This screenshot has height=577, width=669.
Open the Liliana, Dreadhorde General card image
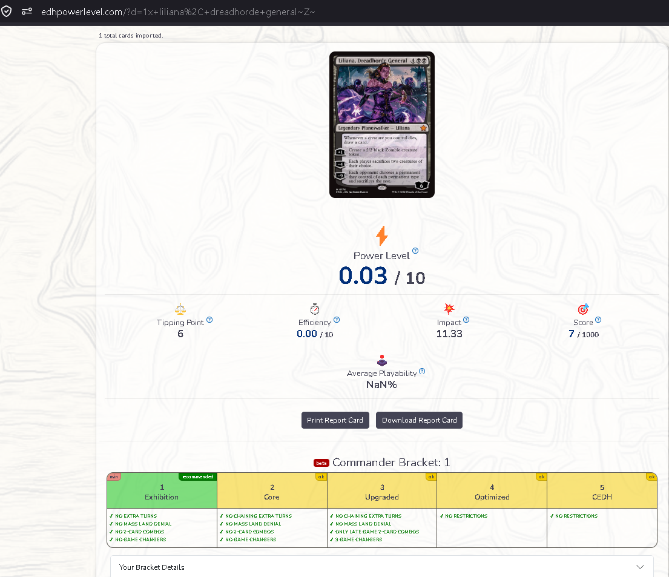[382, 125]
